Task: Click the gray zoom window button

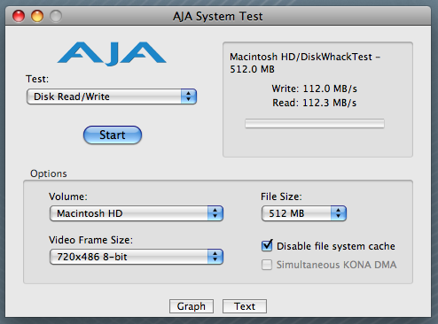Action: pos(56,16)
